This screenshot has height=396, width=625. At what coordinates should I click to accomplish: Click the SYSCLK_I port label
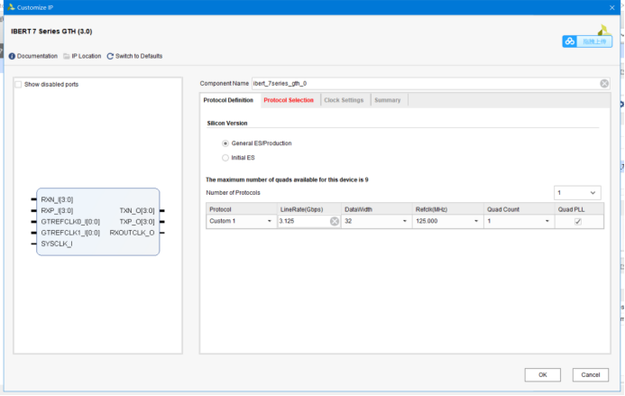pos(57,244)
